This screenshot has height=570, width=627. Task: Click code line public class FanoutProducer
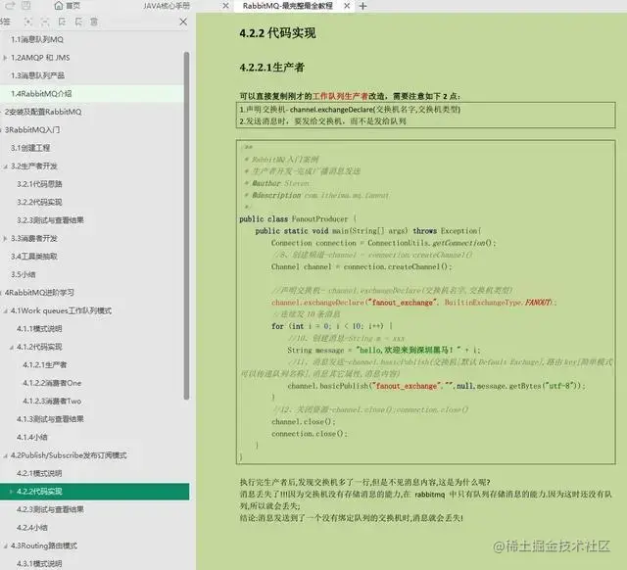298,219
